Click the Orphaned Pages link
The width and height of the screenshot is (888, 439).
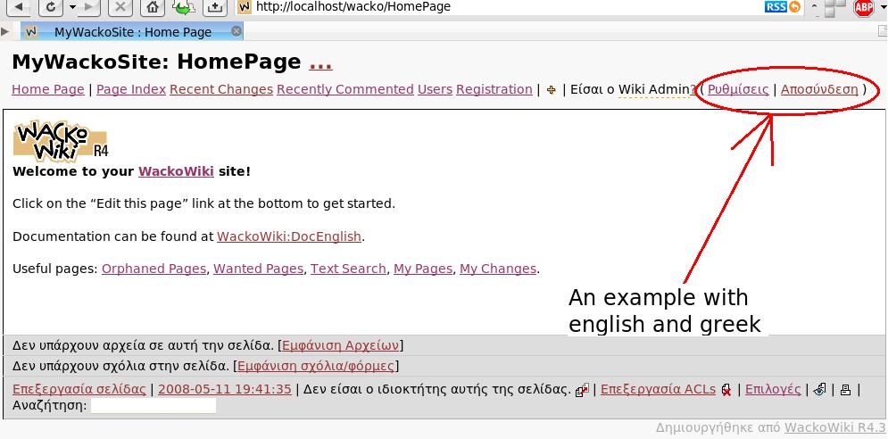[154, 269]
